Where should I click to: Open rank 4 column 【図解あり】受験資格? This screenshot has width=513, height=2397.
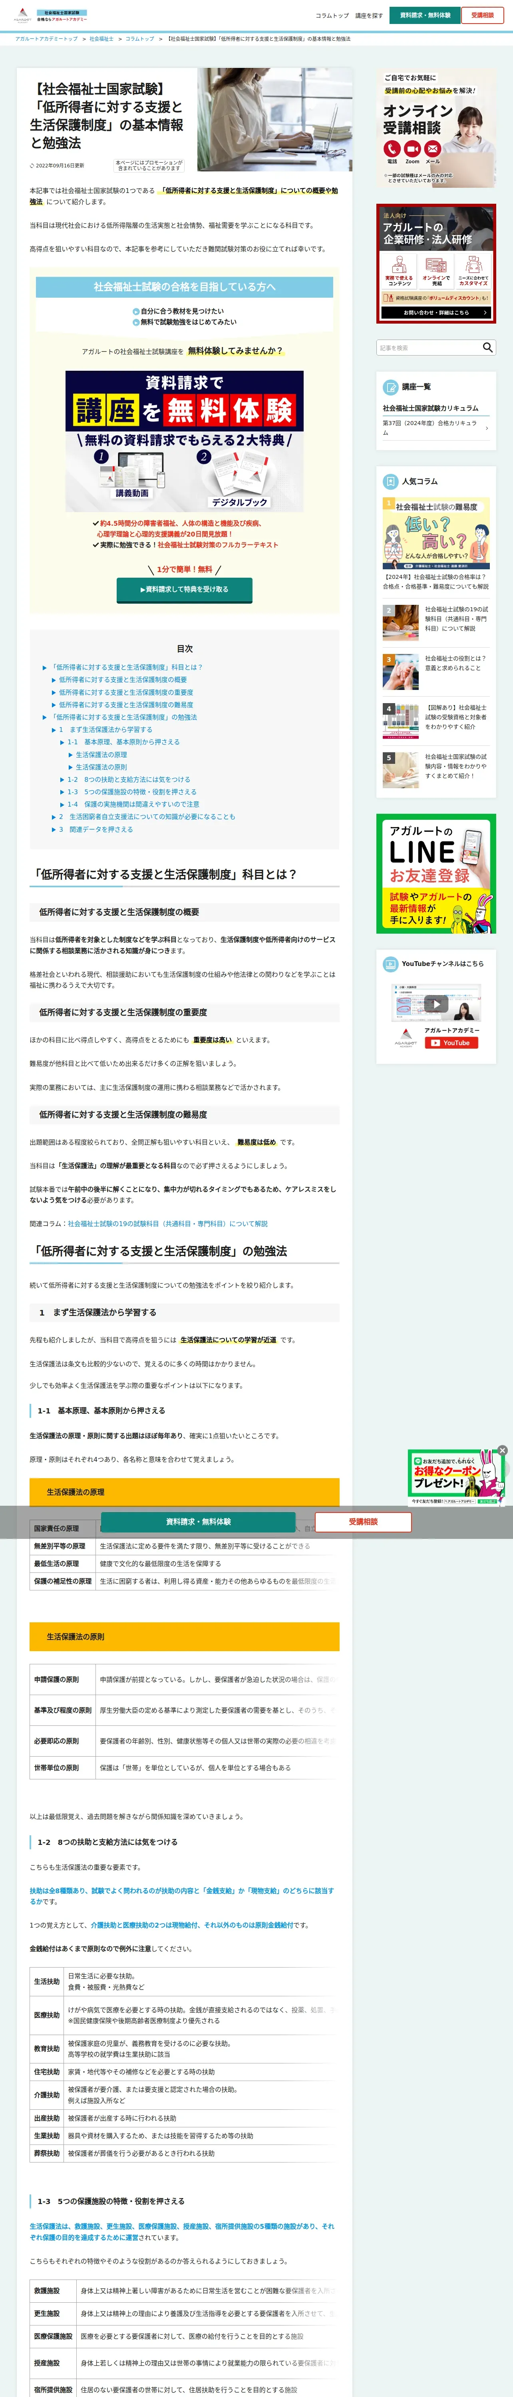pos(436,721)
